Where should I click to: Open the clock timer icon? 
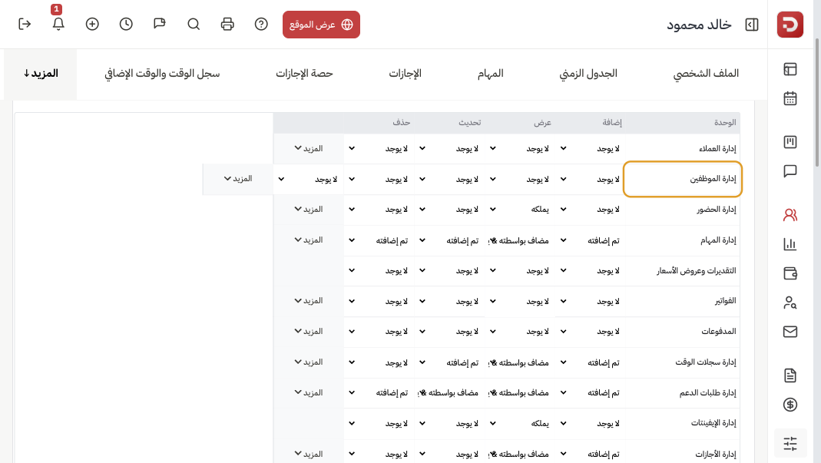coord(126,24)
